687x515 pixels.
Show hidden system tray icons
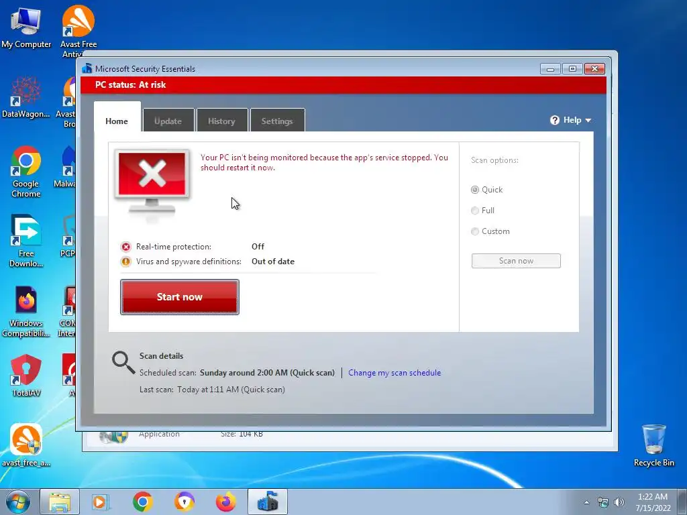(586, 502)
